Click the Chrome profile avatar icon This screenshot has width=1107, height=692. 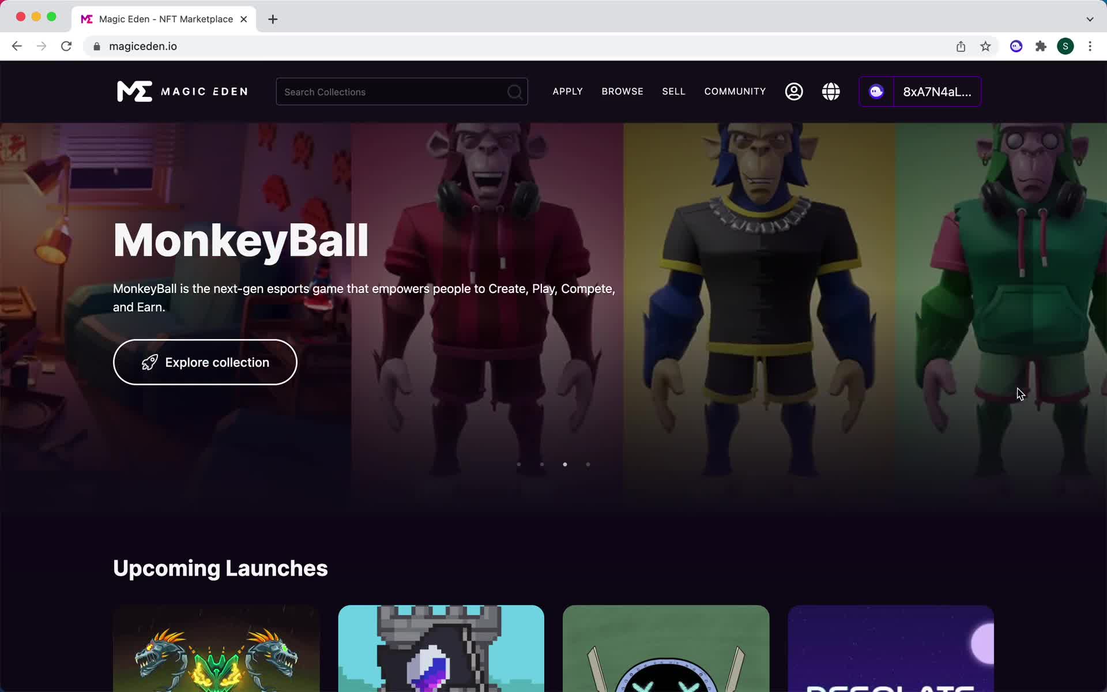(1065, 46)
